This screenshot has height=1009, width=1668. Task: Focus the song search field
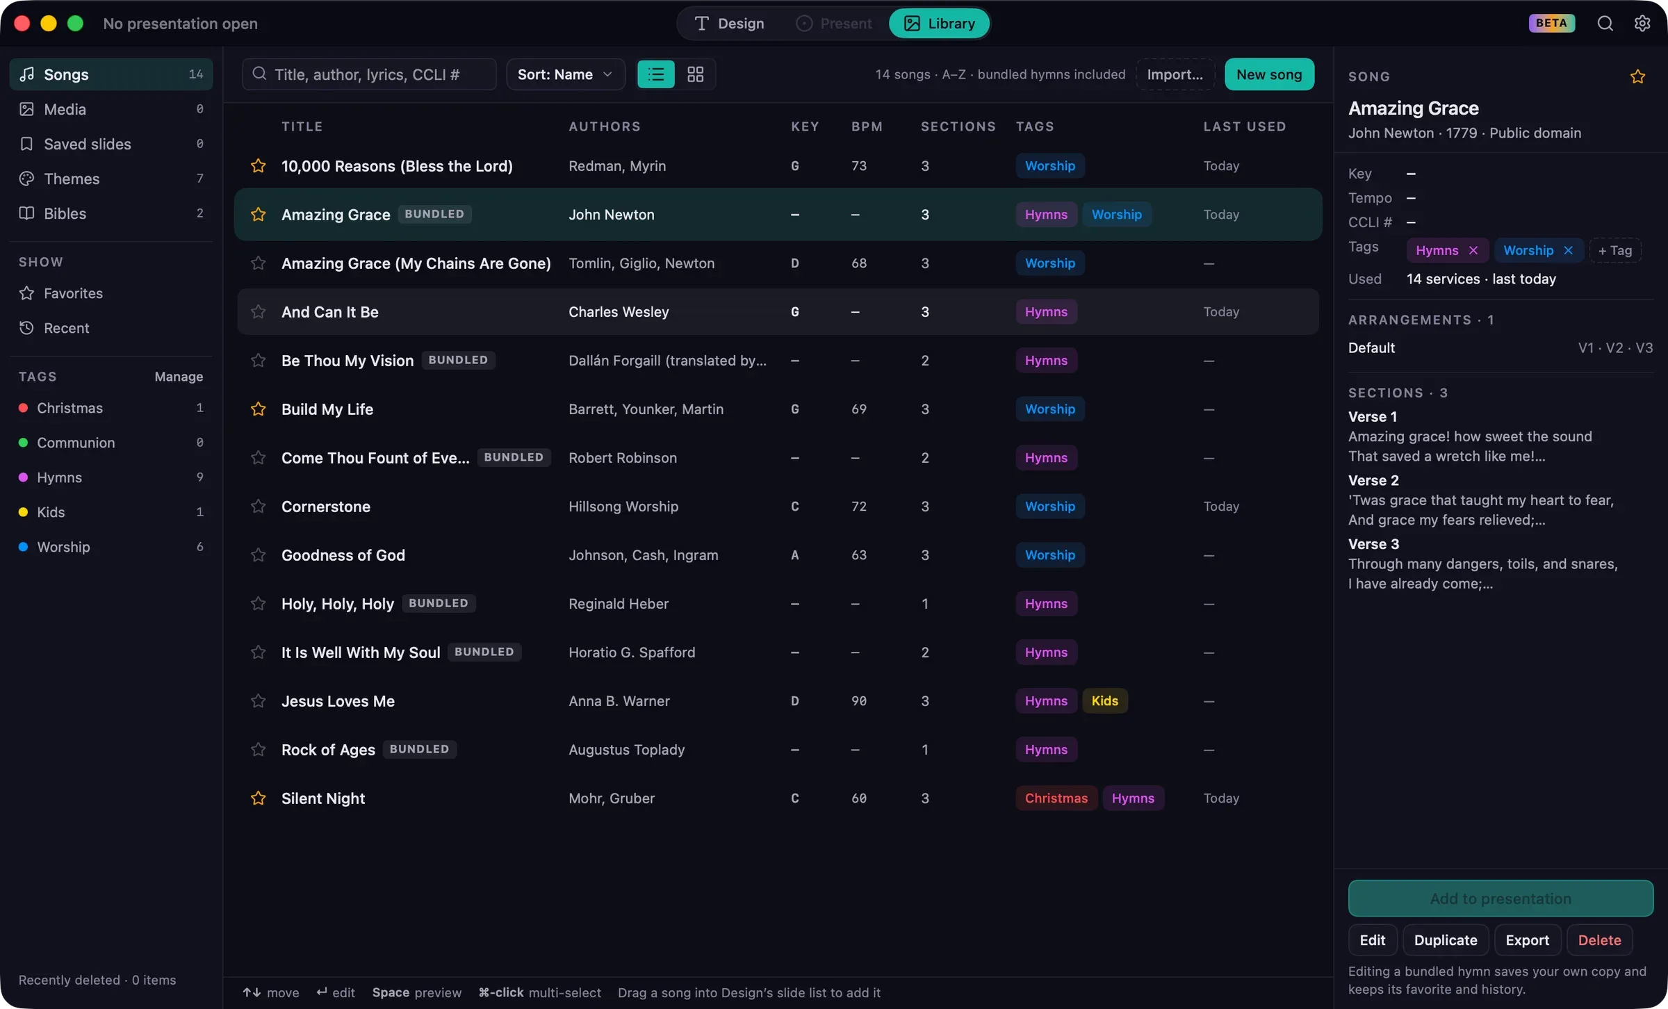[x=369, y=74]
